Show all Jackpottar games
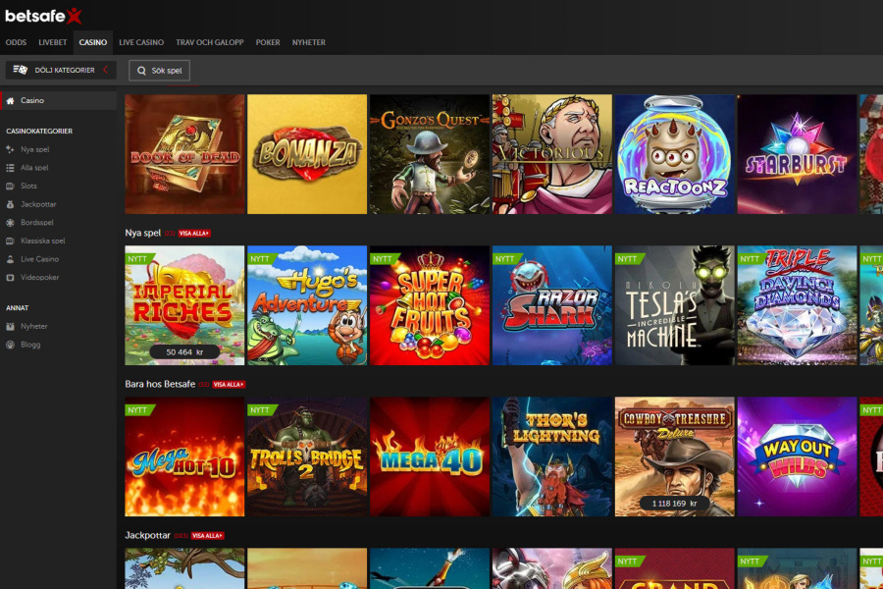This screenshot has height=589, width=883. pyautogui.click(x=208, y=535)
